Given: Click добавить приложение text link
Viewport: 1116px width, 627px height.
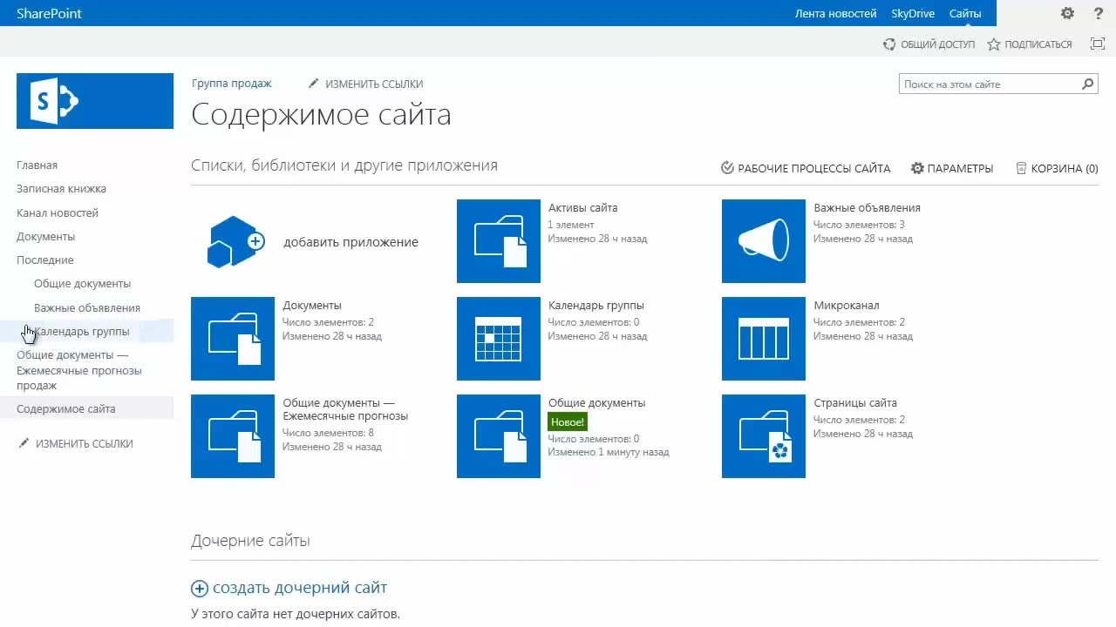Looking at the screenshot, I should tap(350, 242).
